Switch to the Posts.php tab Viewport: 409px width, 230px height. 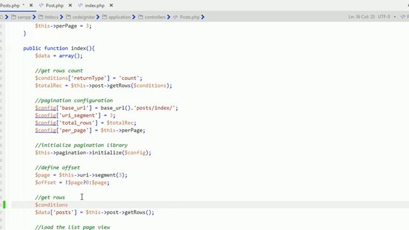[10, 6]
